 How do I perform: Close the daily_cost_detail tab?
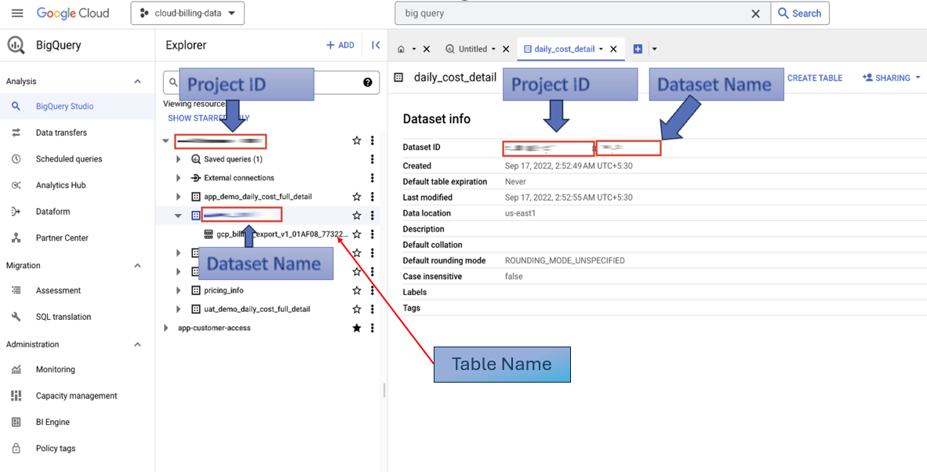[613, 49]
